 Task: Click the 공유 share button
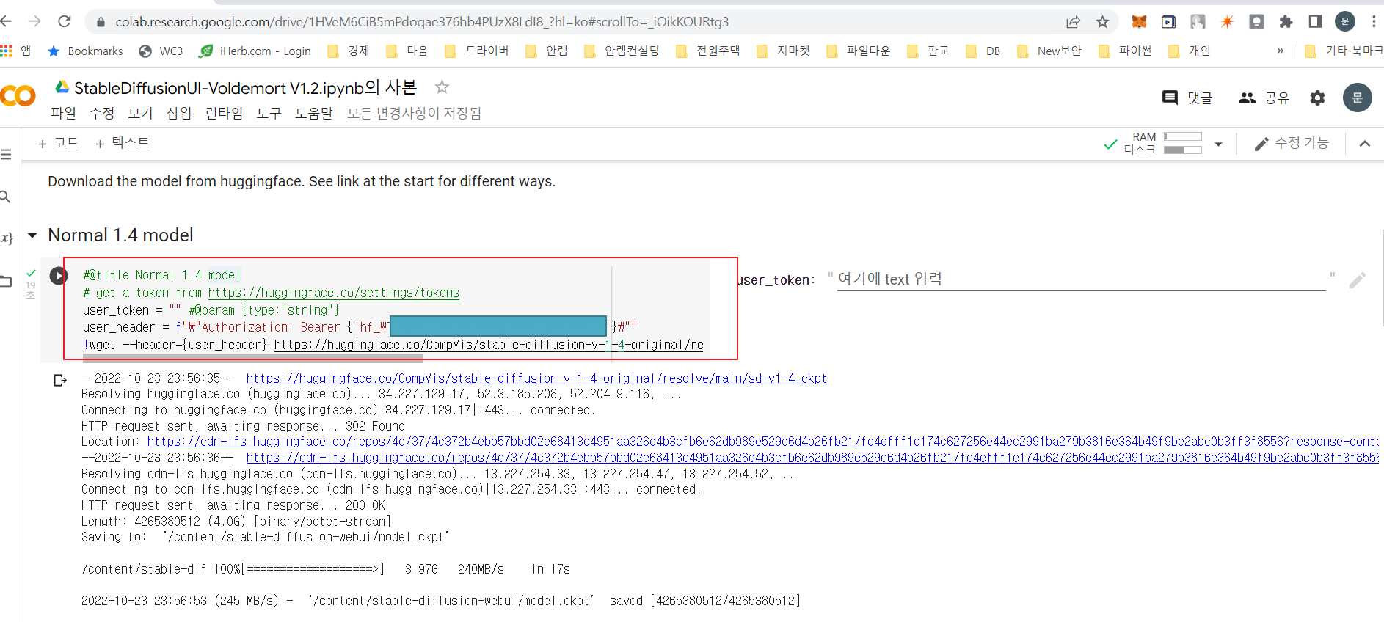coord(1264,98)
